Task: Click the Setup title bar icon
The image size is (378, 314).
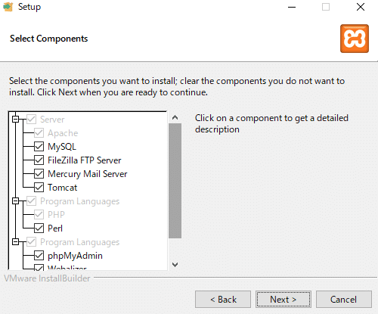Action: [8, 7]
